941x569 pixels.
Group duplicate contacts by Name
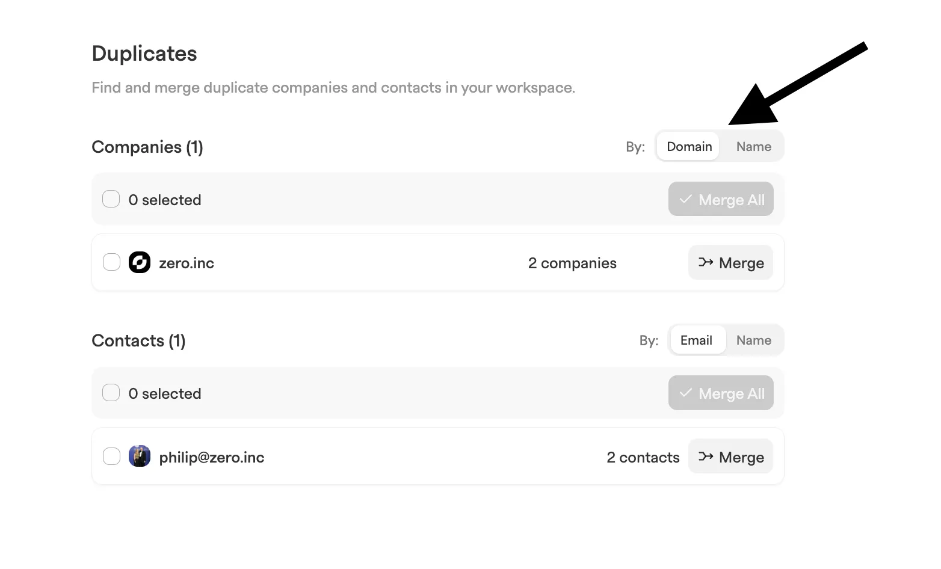click(x=753, y=340)
